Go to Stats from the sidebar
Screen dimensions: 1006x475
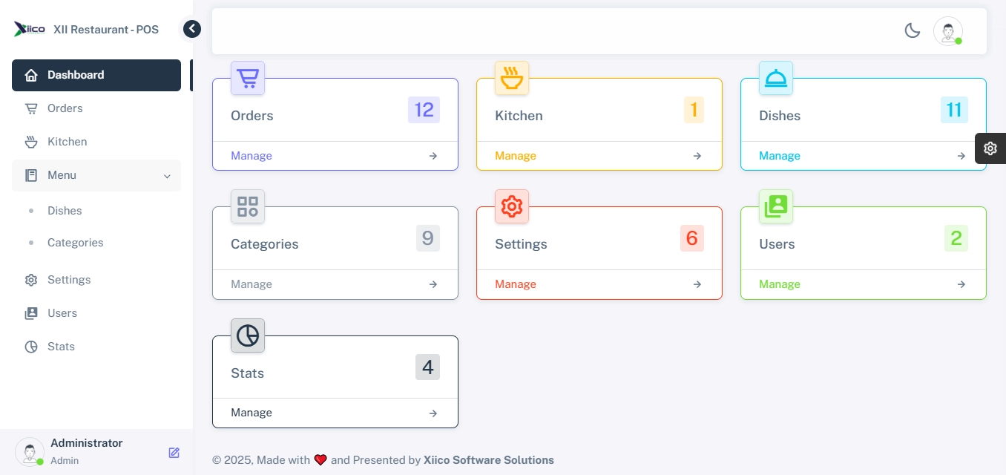[61, 347]
